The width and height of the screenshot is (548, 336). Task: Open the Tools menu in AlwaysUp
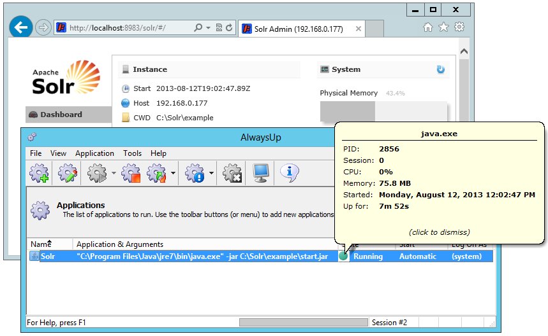click(x=132, y=153)
